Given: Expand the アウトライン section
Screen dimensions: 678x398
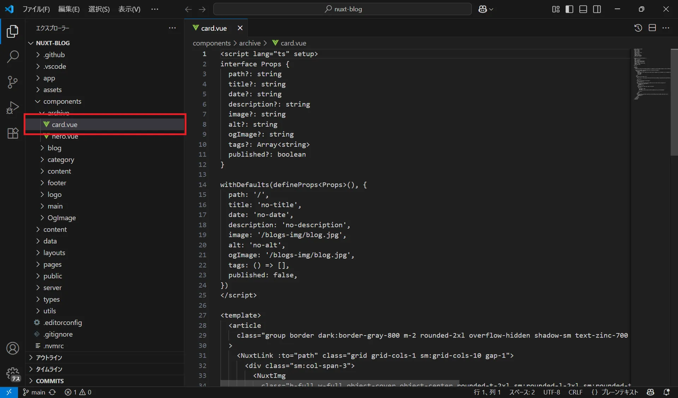Looking at the screenshot, I should (105, 357).
